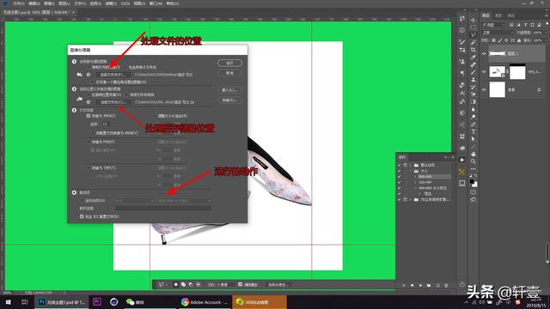The height and width of the screenshot is (309, 550).
Task: Click the foreground color swatch
Action: click(x=472, y=181)
